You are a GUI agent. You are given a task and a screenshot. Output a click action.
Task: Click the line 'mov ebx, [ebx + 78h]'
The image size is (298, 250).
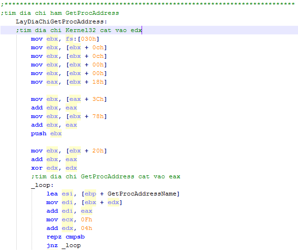(69, 117)
